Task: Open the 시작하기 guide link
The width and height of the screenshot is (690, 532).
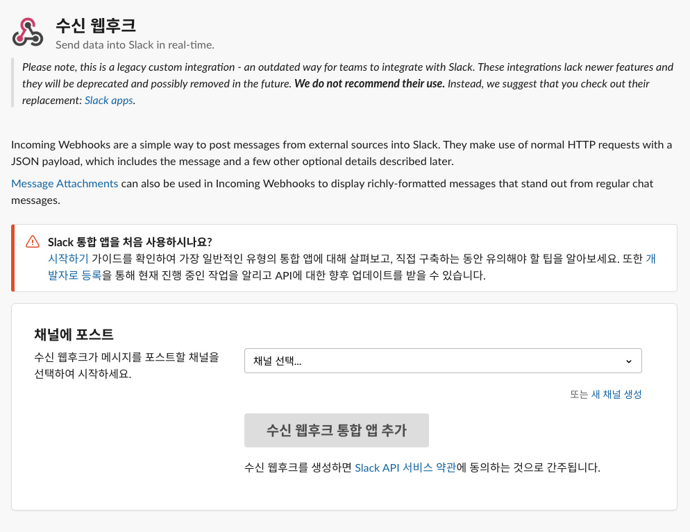Action: coord(68,259)
